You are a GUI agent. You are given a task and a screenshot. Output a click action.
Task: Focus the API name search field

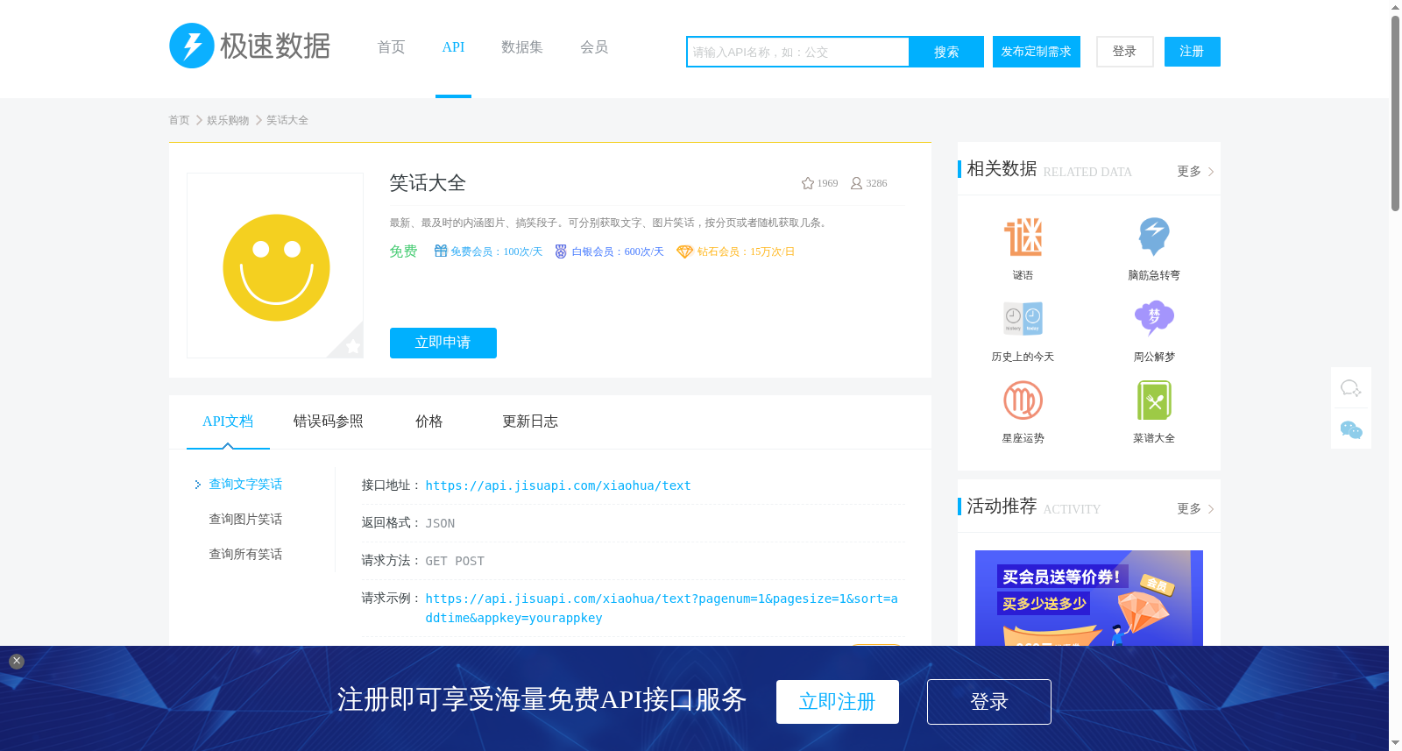(798, 52)
